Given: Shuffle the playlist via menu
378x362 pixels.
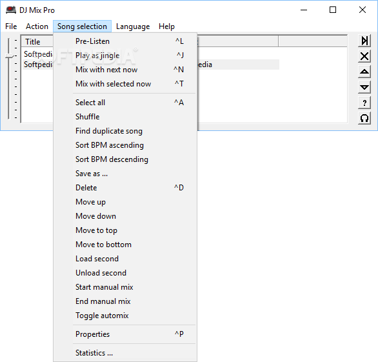Looking at the screenshot, I should coord(125,117).
